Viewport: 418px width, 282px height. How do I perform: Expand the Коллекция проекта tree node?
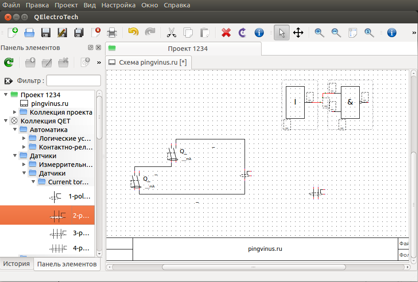(15, 112)
